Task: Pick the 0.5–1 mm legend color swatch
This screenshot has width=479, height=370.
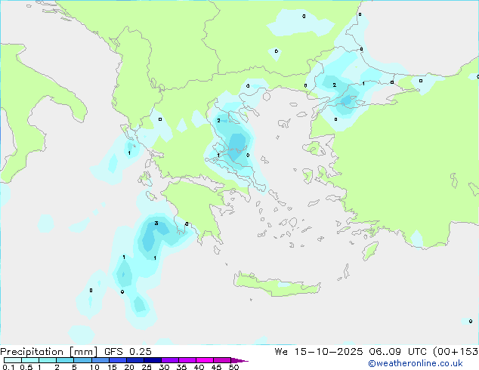Action: coord(30,360)
